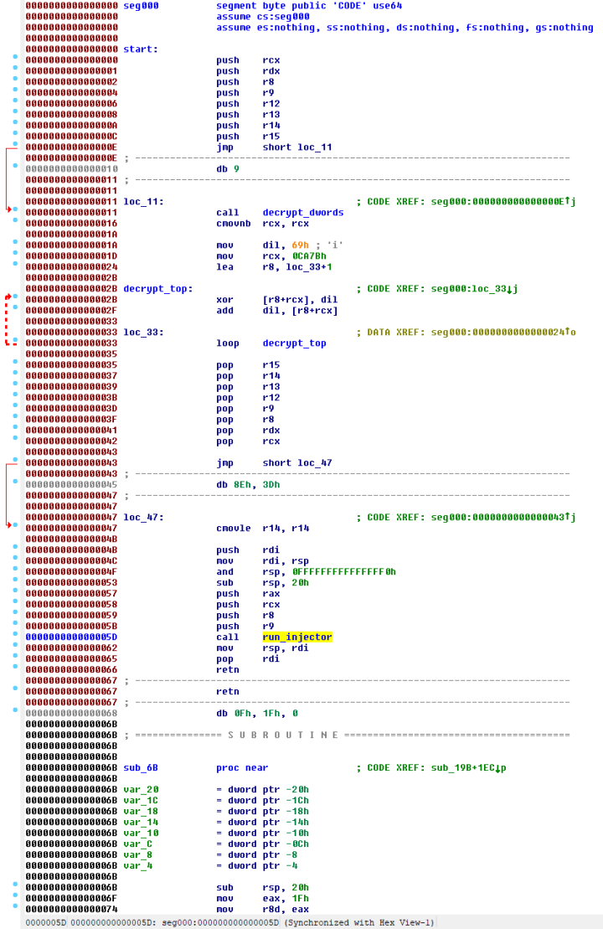Click the var_20 stack variable definition
603x929 pixels.
140,790
